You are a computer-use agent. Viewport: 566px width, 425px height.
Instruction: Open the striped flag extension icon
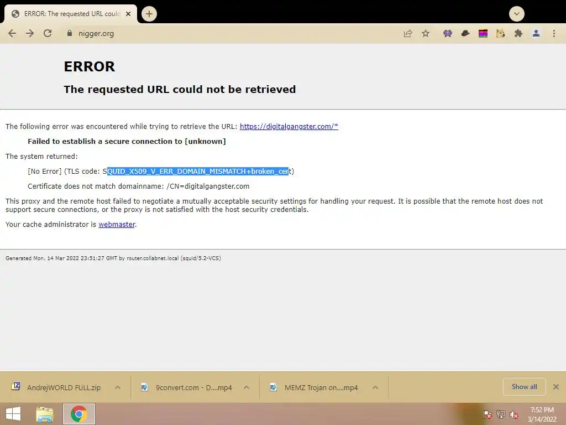pyautogui.click(x=483, y=34)
